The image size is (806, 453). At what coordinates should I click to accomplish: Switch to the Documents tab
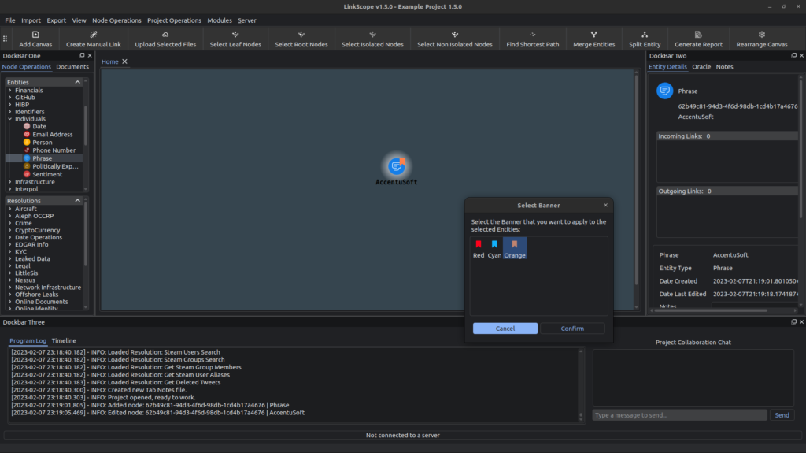(72, 67)
